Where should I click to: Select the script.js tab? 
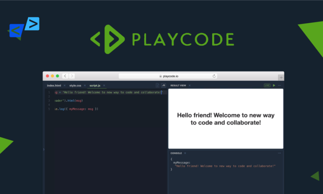pos(95,85)
